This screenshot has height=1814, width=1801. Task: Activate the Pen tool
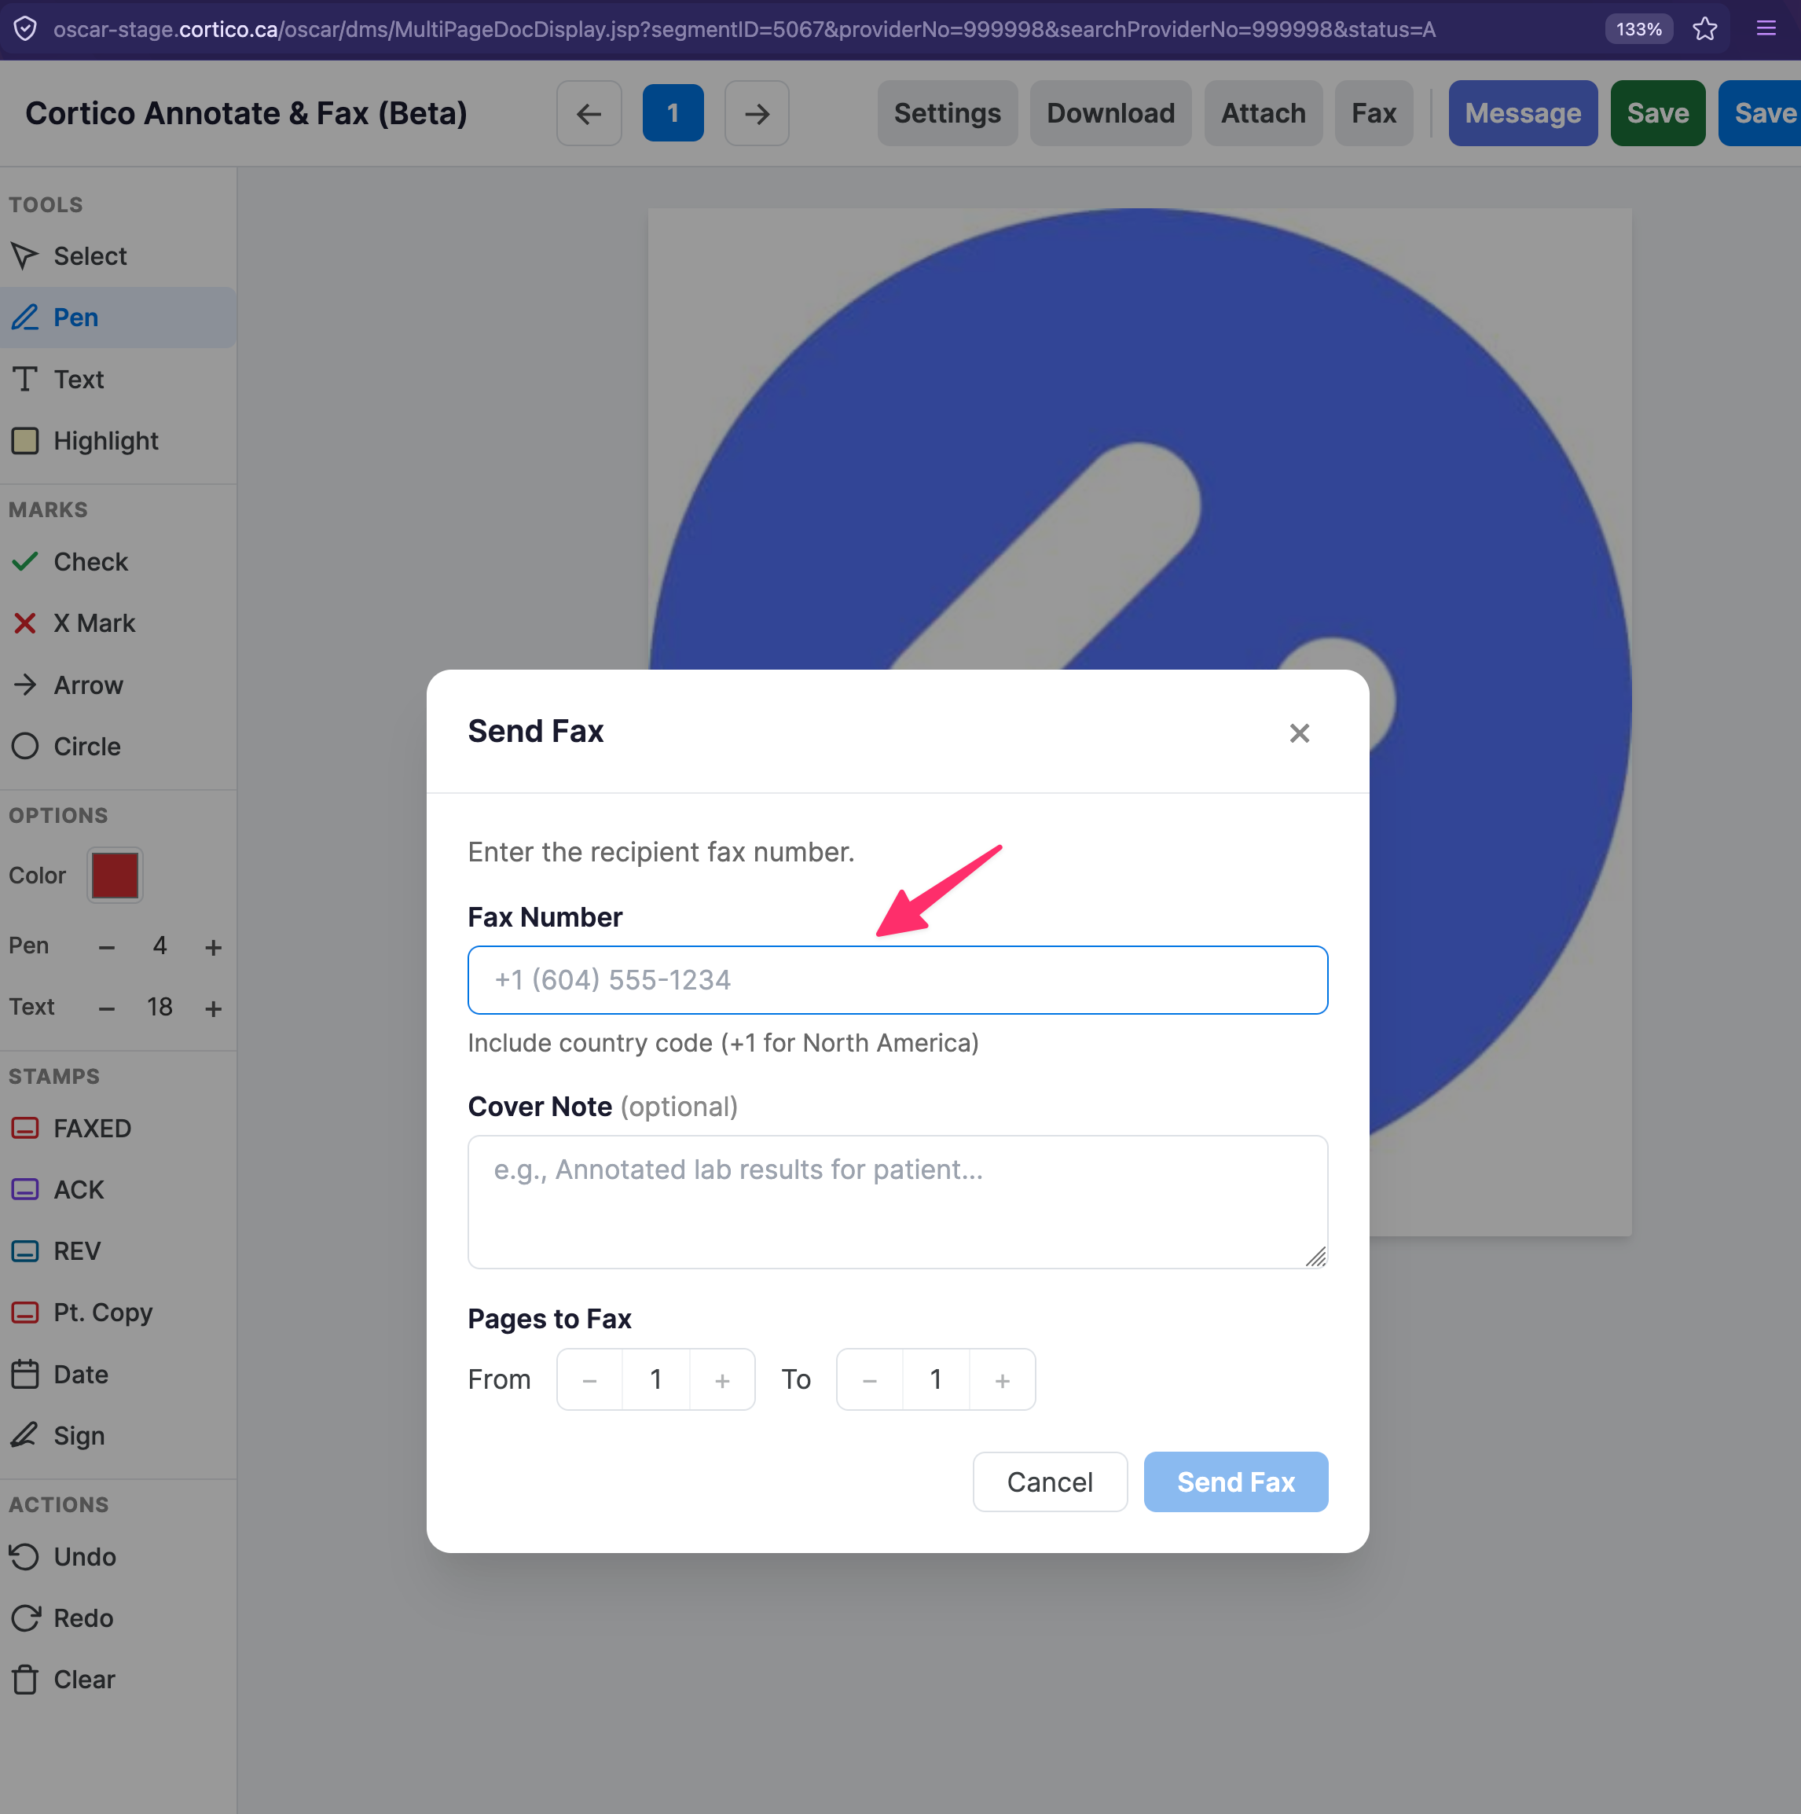pyautogui.click(x=117, y=318)
